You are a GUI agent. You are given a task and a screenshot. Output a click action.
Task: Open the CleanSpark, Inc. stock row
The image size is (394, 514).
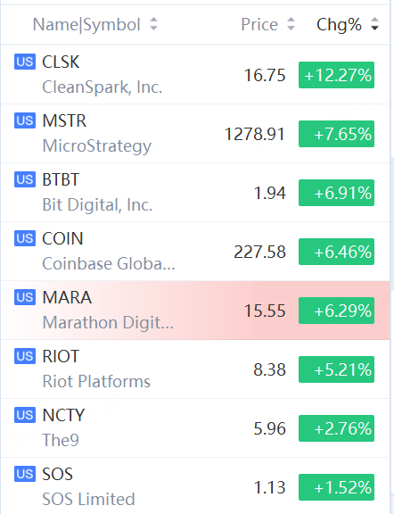pyautogui.click(x=195, y=74)
